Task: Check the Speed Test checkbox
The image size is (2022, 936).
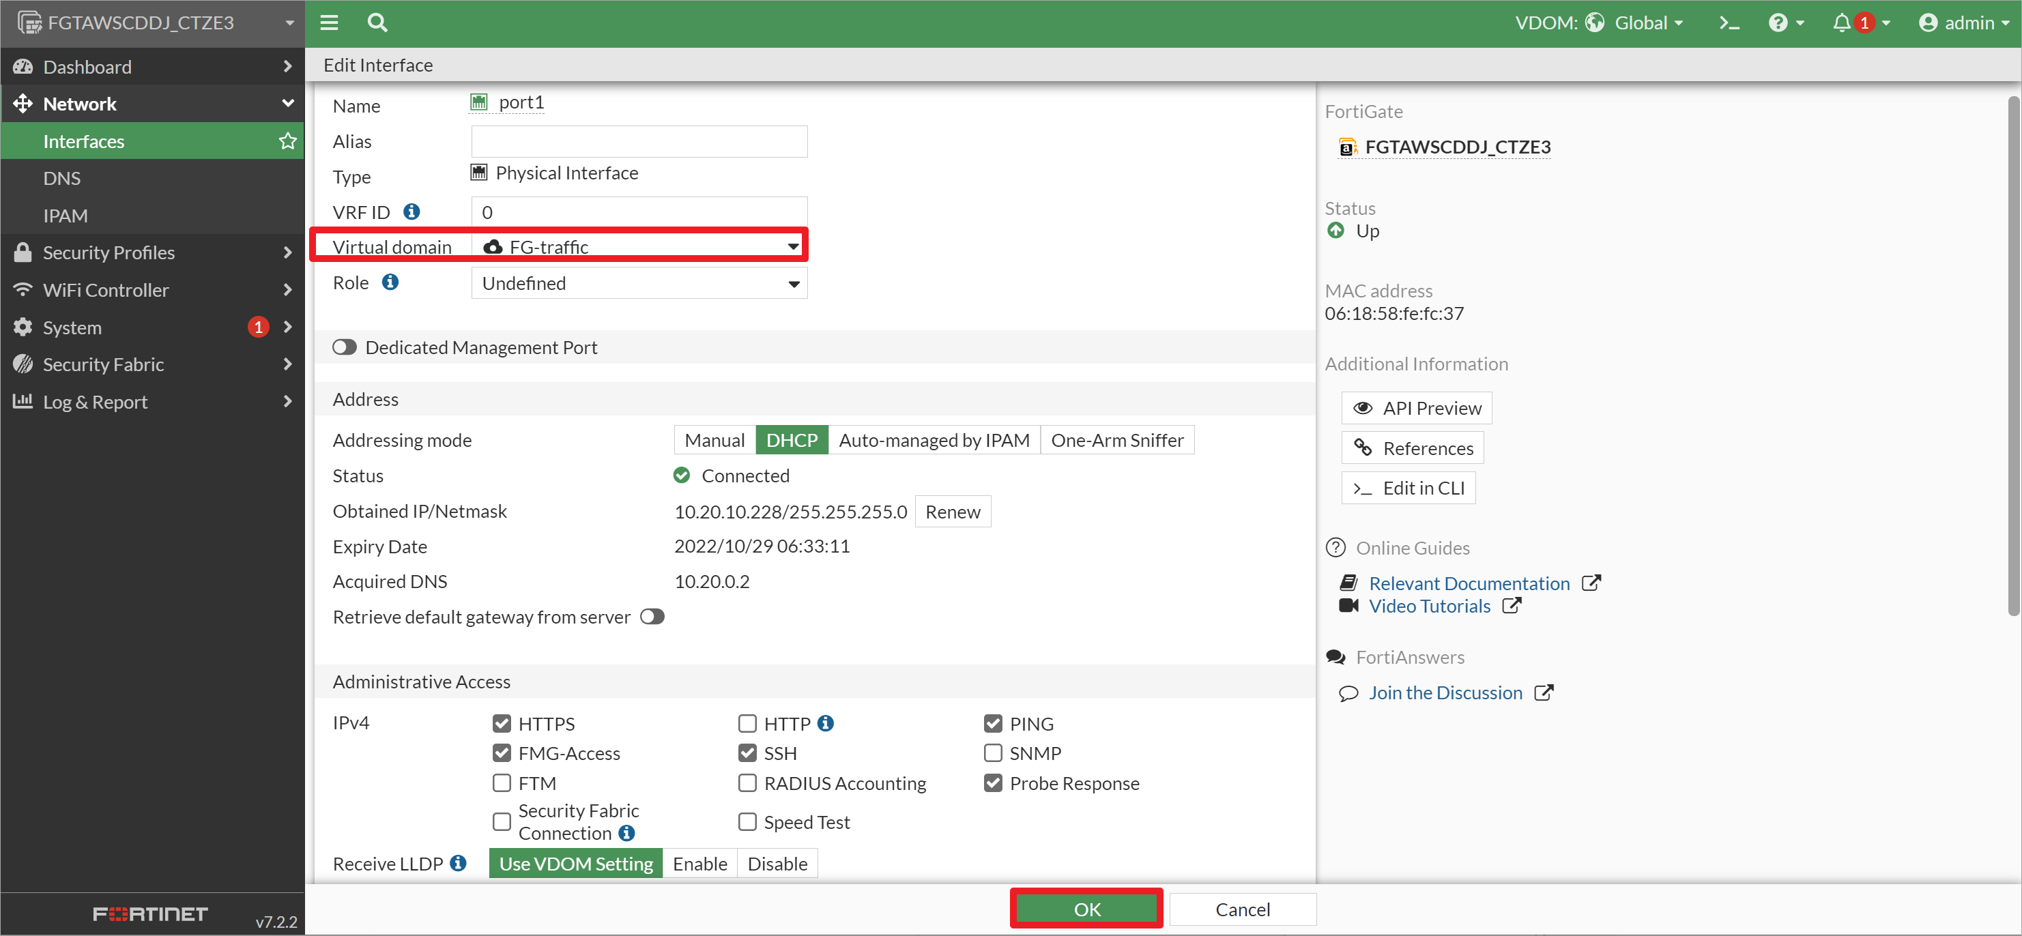Action: click(x=747, y=821)
